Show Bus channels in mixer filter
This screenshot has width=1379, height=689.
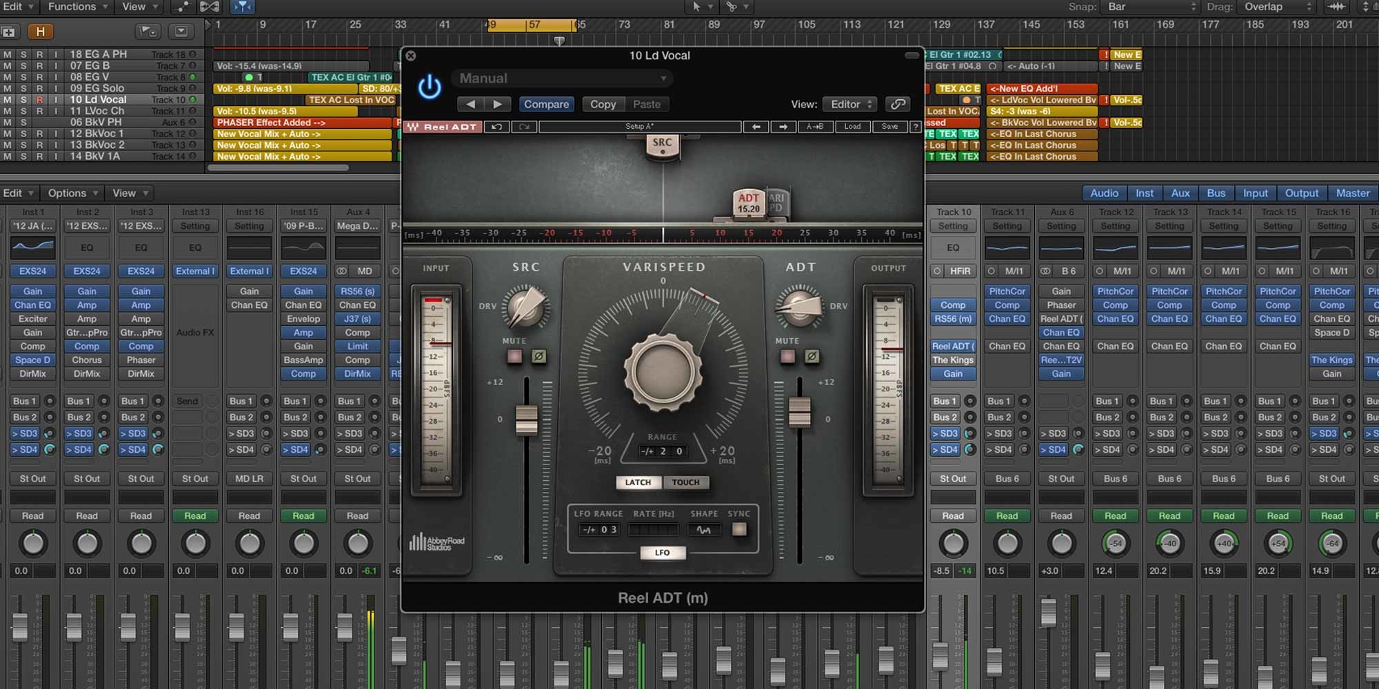pos(1216,193)
